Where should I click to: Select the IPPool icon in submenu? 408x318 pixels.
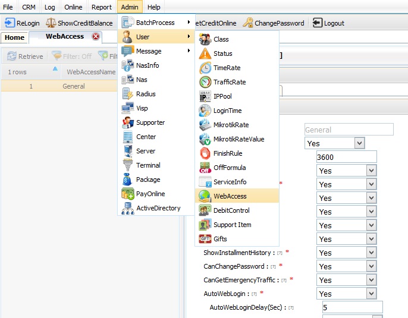pyautogui.click(x=205, y=96)
